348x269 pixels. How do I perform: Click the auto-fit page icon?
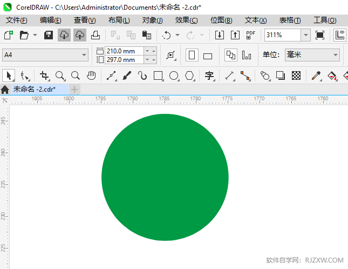click(x=170, y=55)
